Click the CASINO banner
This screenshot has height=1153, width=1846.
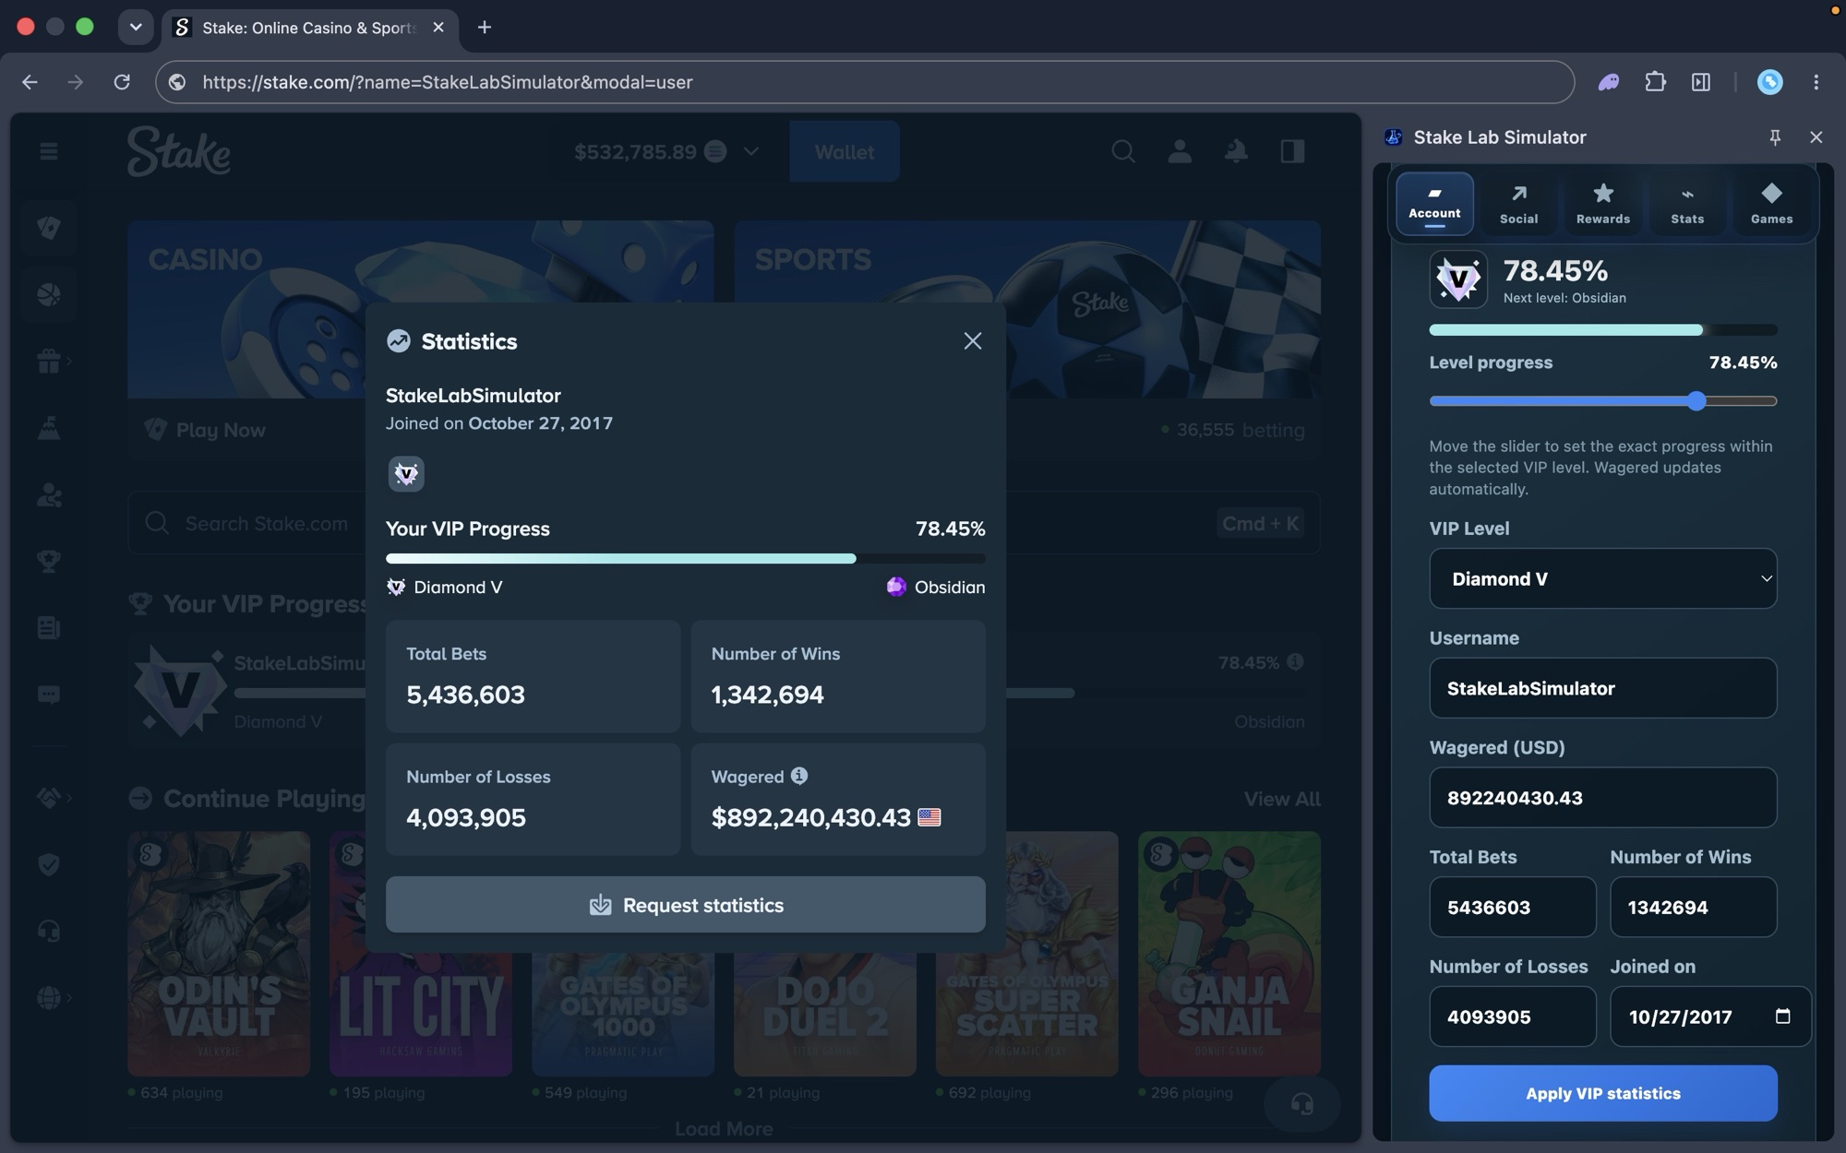(x=420, y=309)
